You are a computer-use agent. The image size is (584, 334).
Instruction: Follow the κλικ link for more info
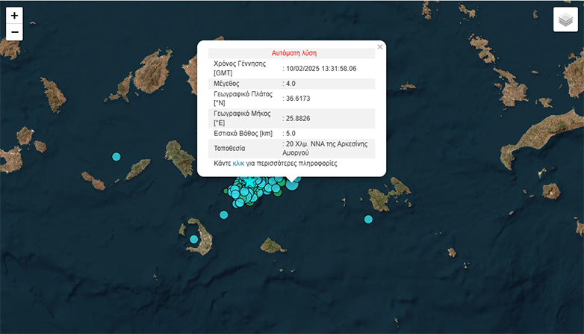238,162
